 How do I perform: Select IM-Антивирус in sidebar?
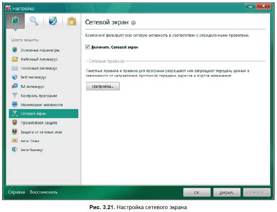coord(44,86)
